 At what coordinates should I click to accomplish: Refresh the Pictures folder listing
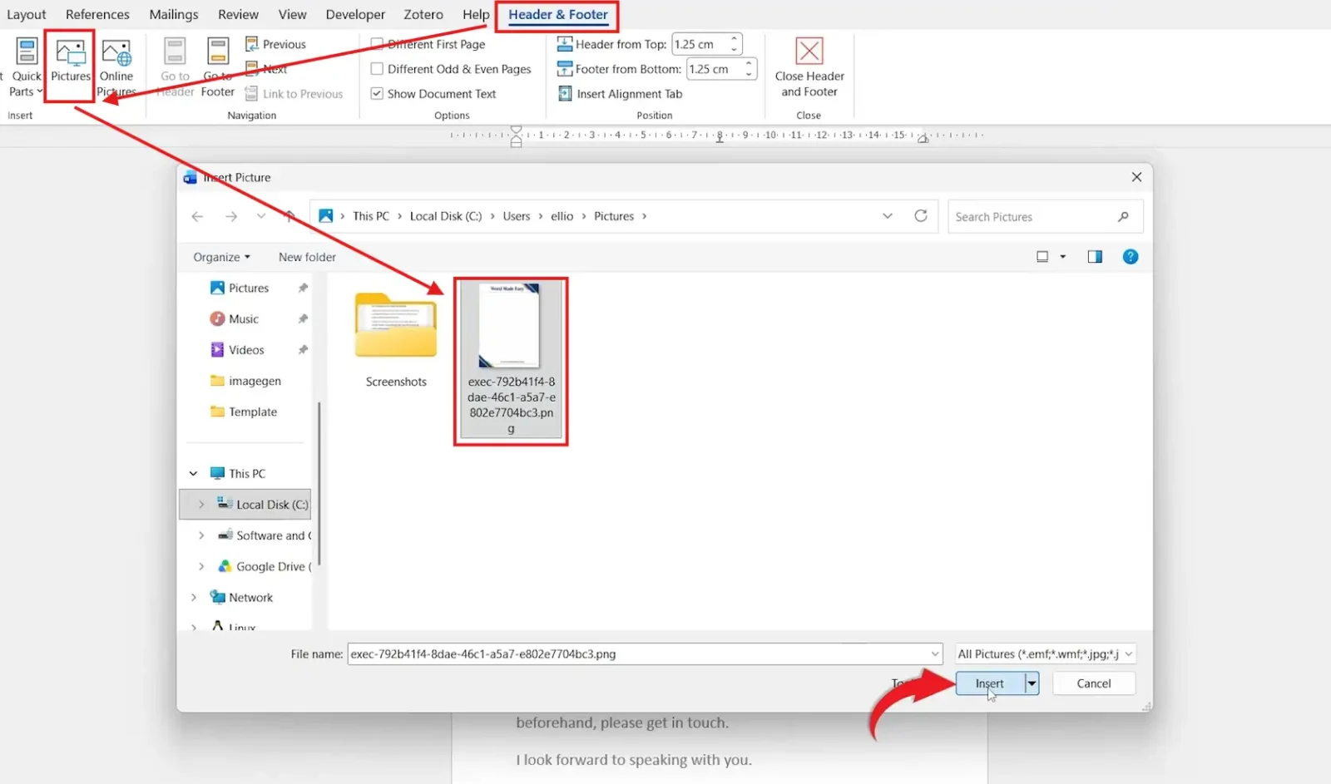tap(921, 216)
